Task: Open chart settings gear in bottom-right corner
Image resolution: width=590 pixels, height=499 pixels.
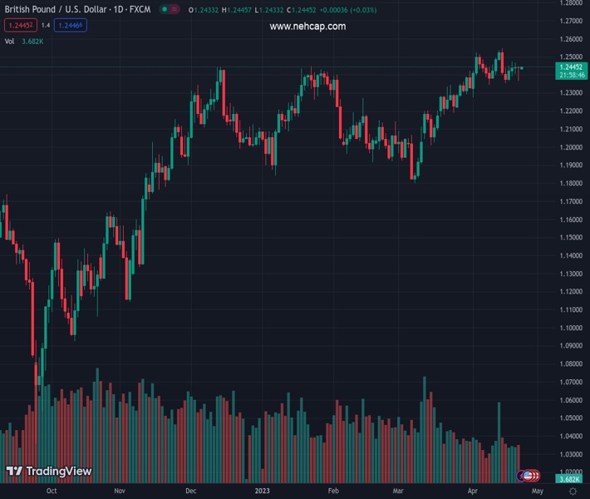Action: (573, 492)
